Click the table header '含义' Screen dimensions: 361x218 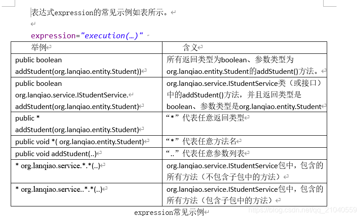tap(190, 48)
